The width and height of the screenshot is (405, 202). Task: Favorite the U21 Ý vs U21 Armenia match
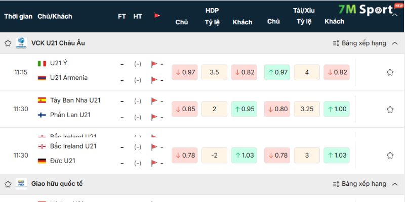[390, 72]
